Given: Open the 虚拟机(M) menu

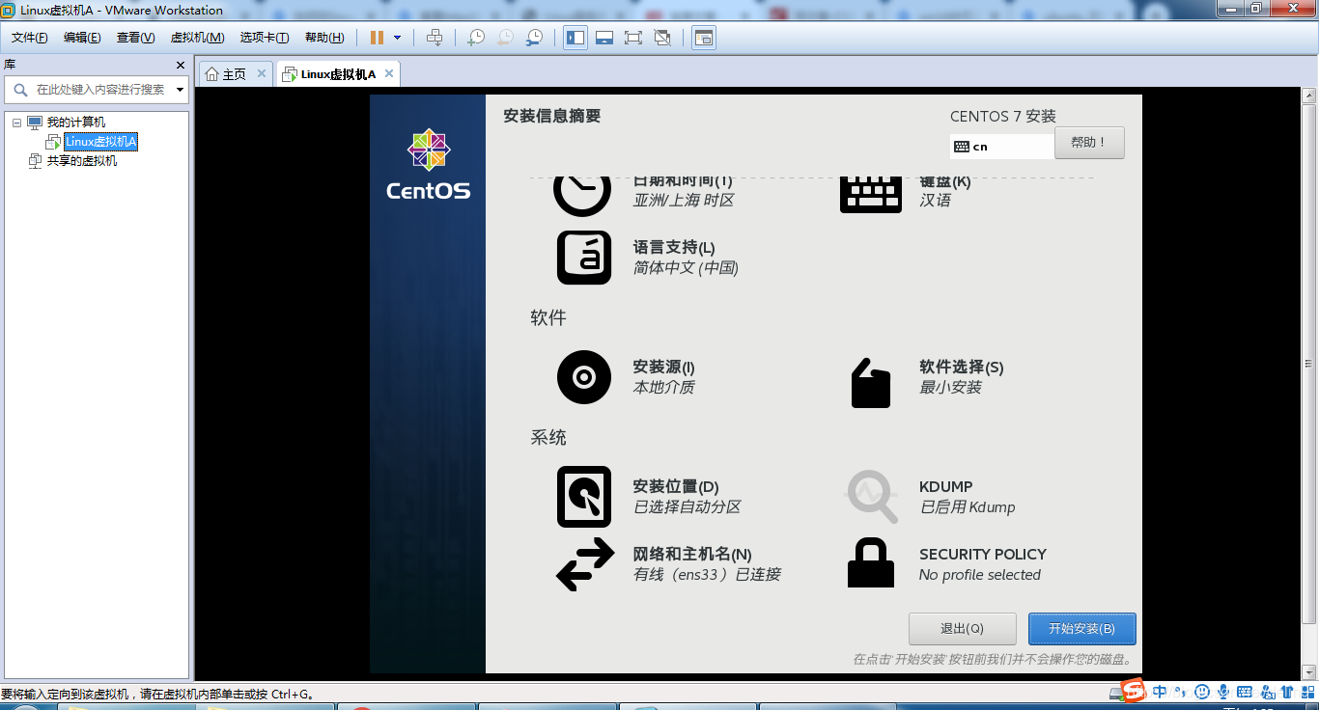Looking at the screenshot, I should [x=197, y=38].
